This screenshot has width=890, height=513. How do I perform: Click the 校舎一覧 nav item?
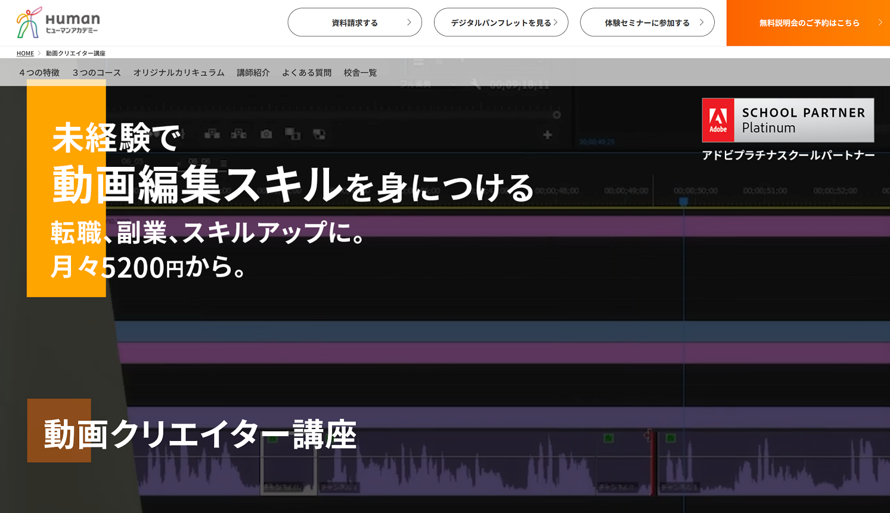pos(360,72)
